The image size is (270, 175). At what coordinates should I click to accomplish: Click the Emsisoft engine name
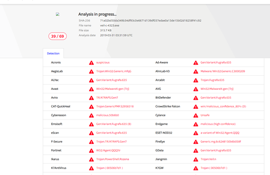(x=57, y=124)
